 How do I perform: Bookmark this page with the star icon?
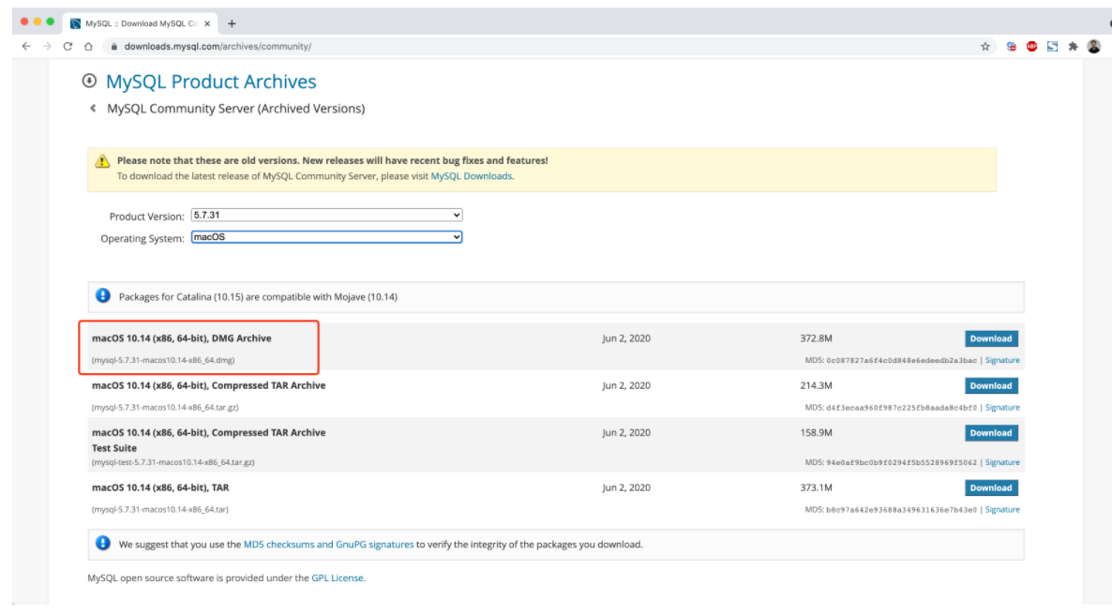(x=985, y=46)
